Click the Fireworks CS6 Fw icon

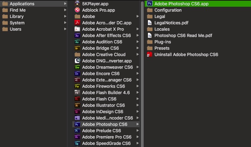tap(77, 86)
